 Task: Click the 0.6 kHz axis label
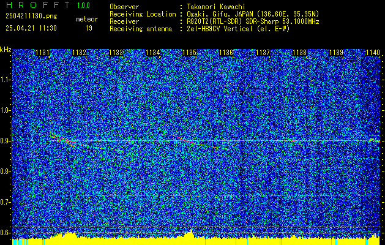tap(5, 233)
